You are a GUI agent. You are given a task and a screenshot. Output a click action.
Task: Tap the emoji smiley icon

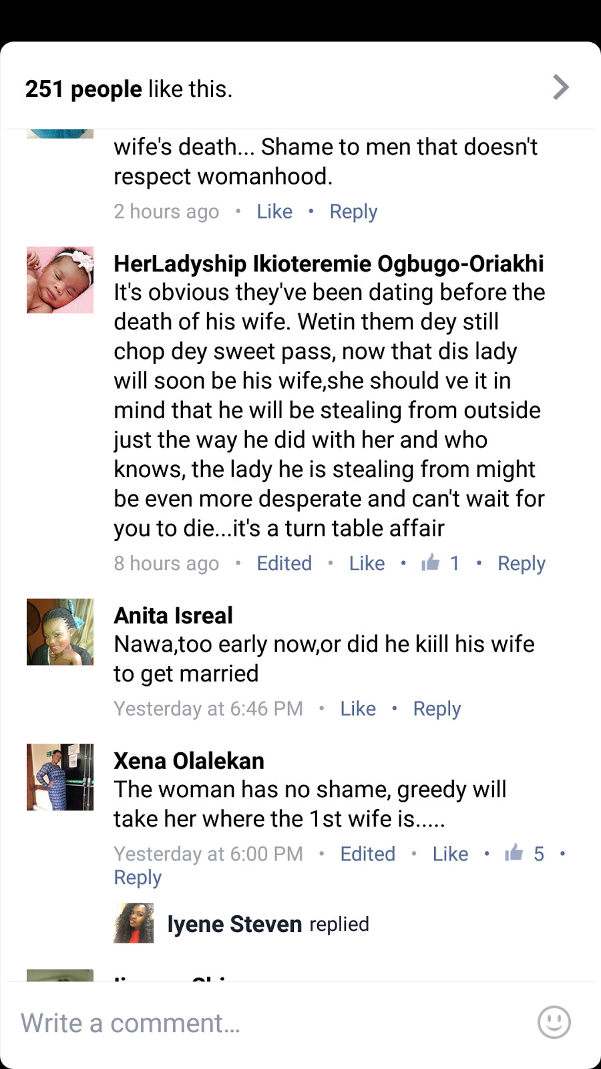pyautogui.click(x=554, y=1022)
